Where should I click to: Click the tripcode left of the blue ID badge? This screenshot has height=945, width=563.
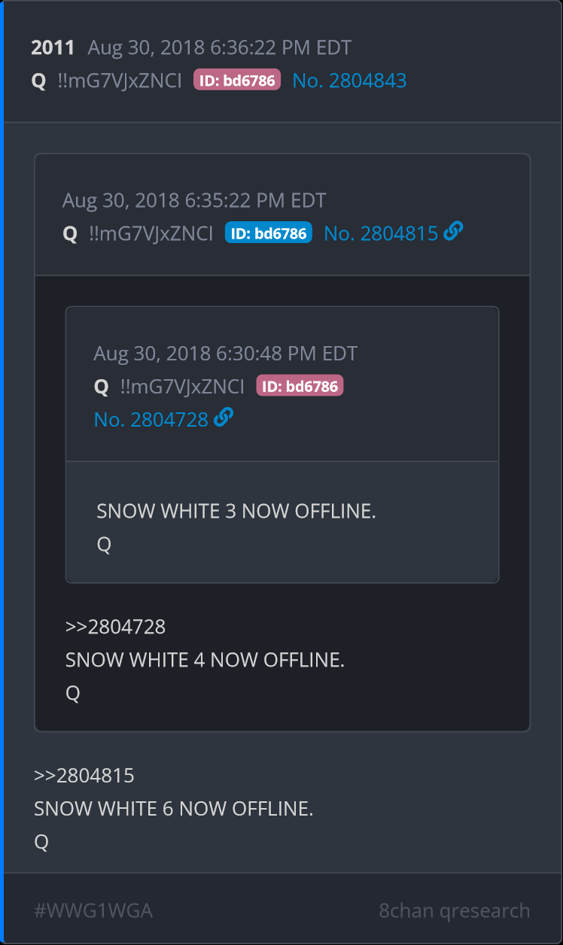tap(151, 233)
